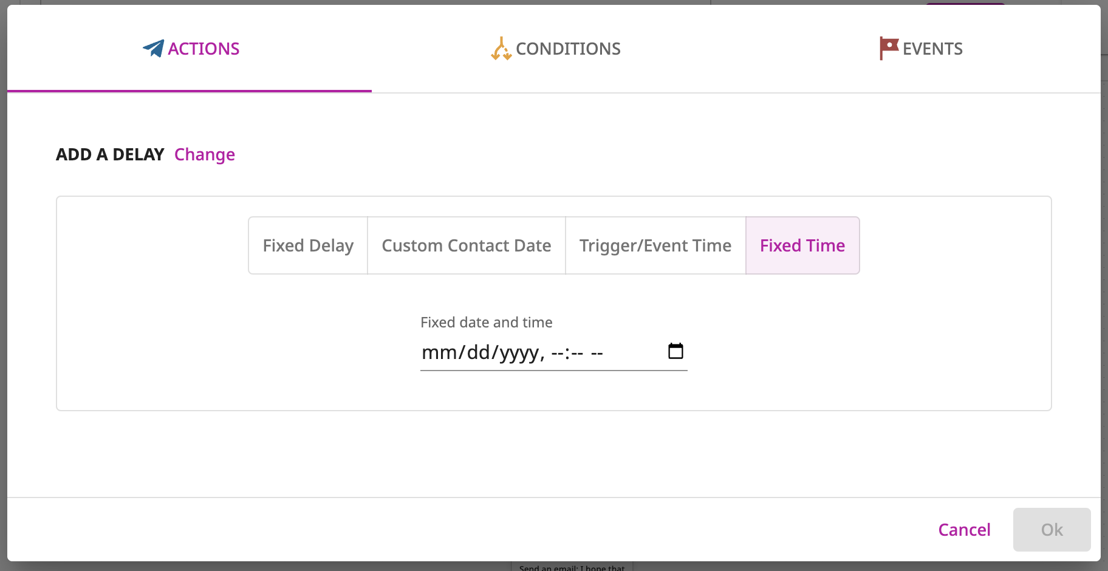The width and height of the screenshot is (1108, 571).
Task: Click the red flag Events icon
Action: [x=889, y=49]
